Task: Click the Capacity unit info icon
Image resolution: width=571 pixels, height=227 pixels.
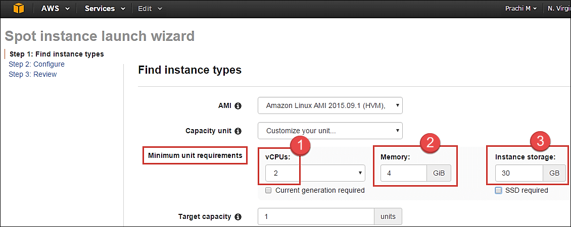Action: (238, 131)
